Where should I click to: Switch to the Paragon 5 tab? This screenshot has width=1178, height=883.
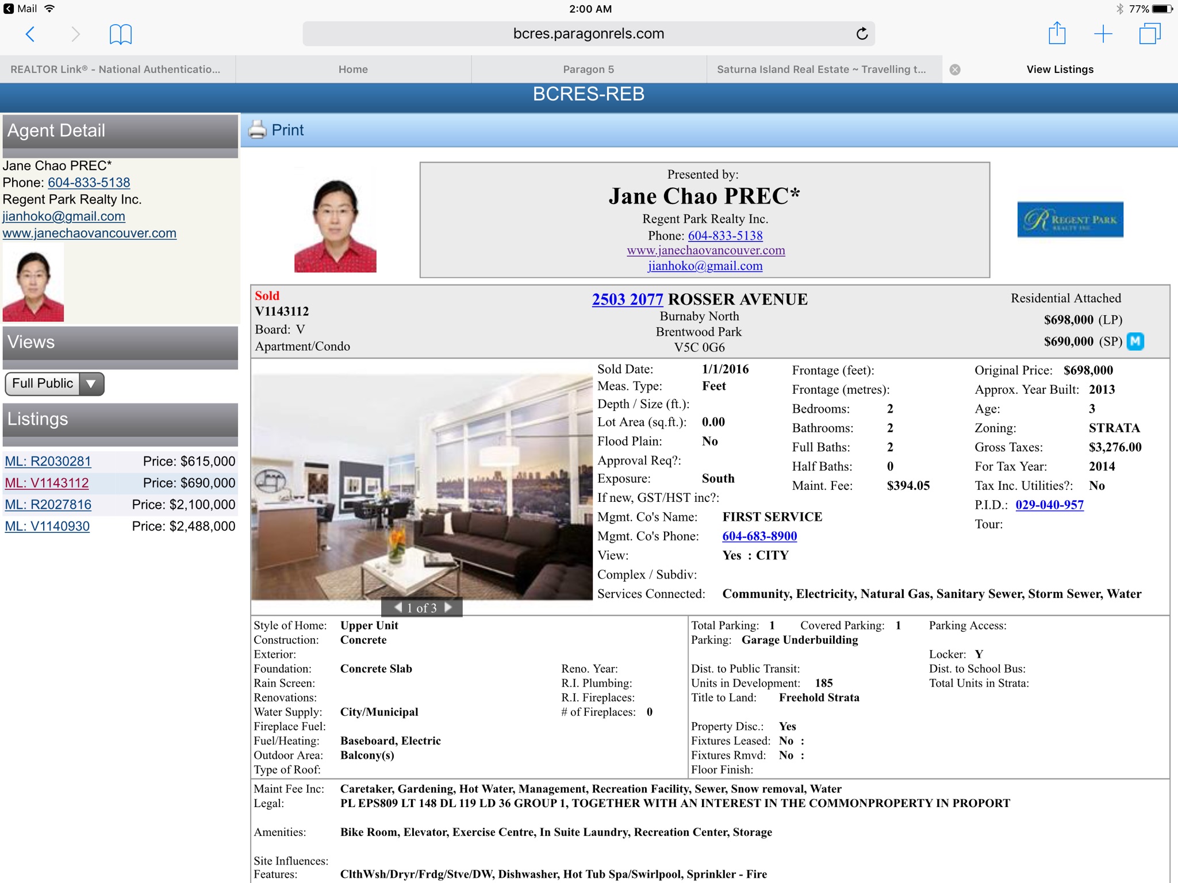point(588,70)
